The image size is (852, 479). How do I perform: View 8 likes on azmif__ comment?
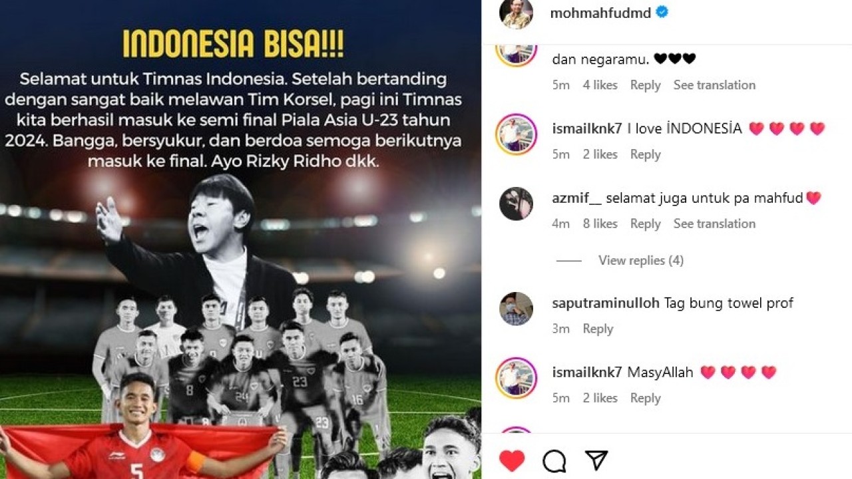(x=600, y=224)
